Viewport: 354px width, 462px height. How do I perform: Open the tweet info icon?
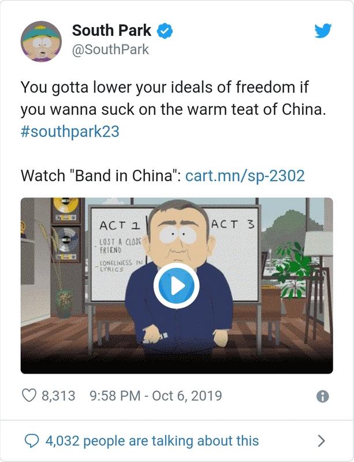click(x=322, y=396)
